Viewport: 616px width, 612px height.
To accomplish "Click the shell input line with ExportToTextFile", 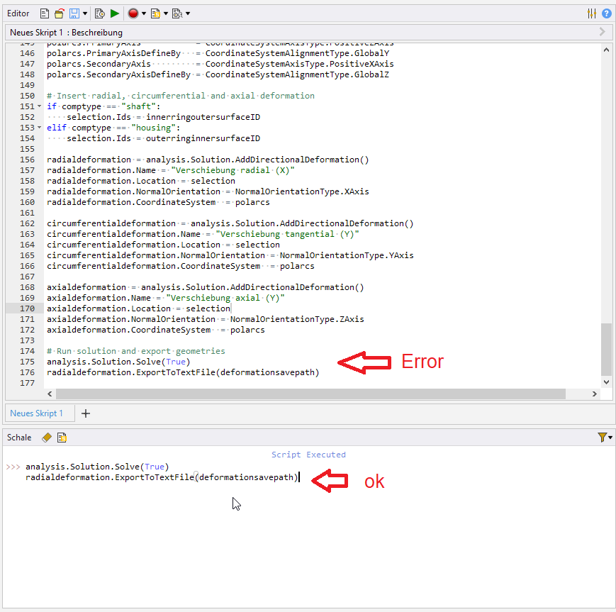I will 162,477.
